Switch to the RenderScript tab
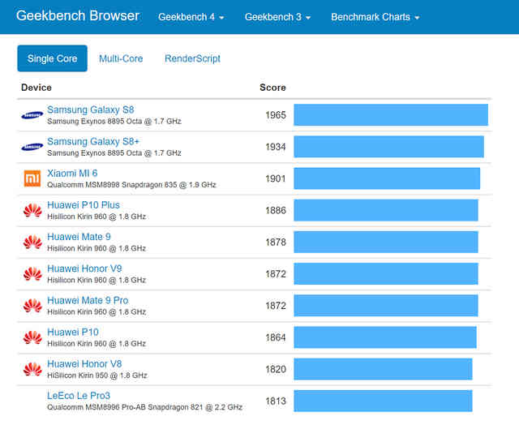Screen dimensions: 519x425 coord(192,58)
